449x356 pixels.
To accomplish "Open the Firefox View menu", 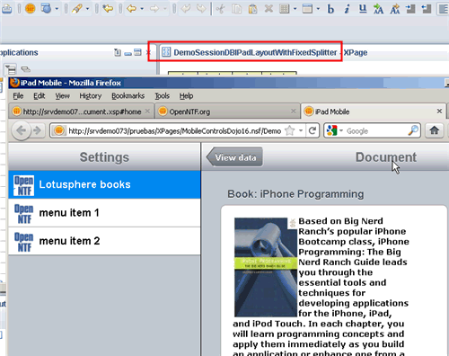I will point(62,96).
